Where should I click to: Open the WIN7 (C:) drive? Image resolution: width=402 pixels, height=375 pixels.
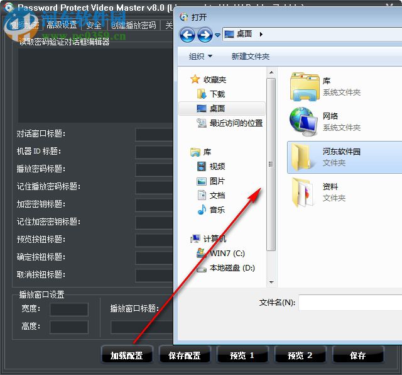pos(220,254)
